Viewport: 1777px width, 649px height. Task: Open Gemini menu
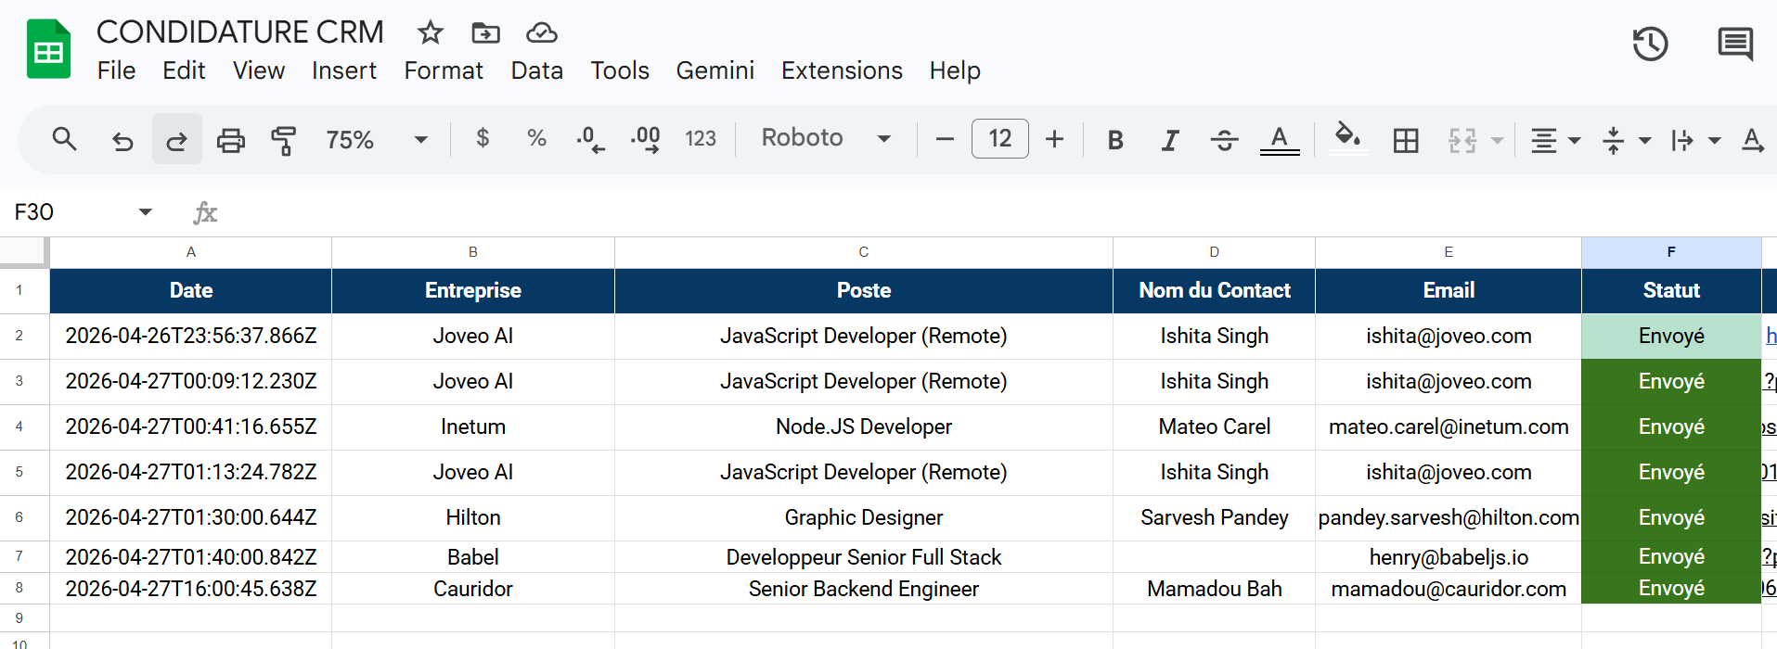pyautogui.click(x=715, y=70)
